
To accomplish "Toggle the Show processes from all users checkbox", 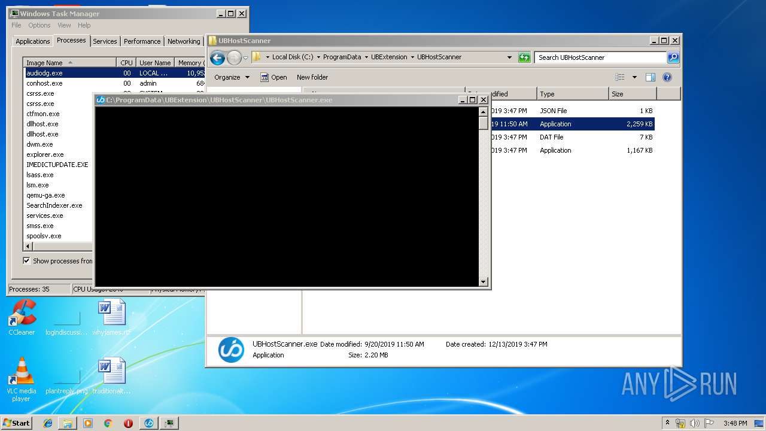I will tap(26, 261).
